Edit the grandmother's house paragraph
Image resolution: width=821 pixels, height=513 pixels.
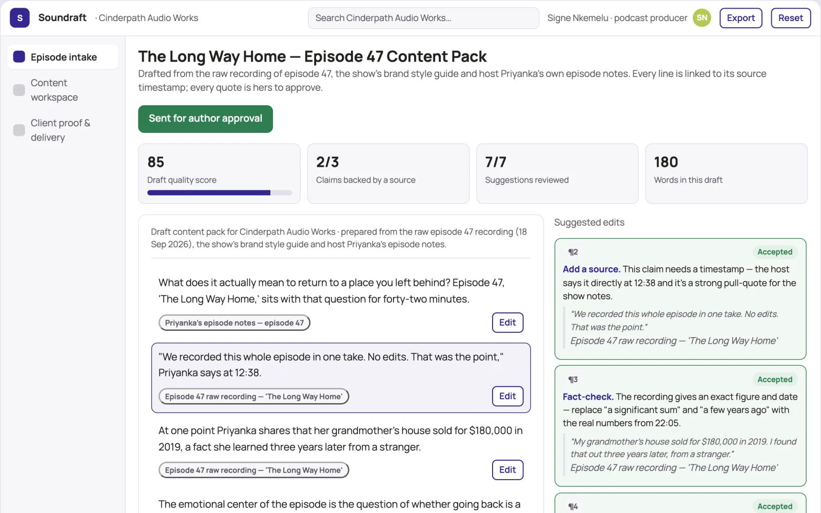click(507, 470)
